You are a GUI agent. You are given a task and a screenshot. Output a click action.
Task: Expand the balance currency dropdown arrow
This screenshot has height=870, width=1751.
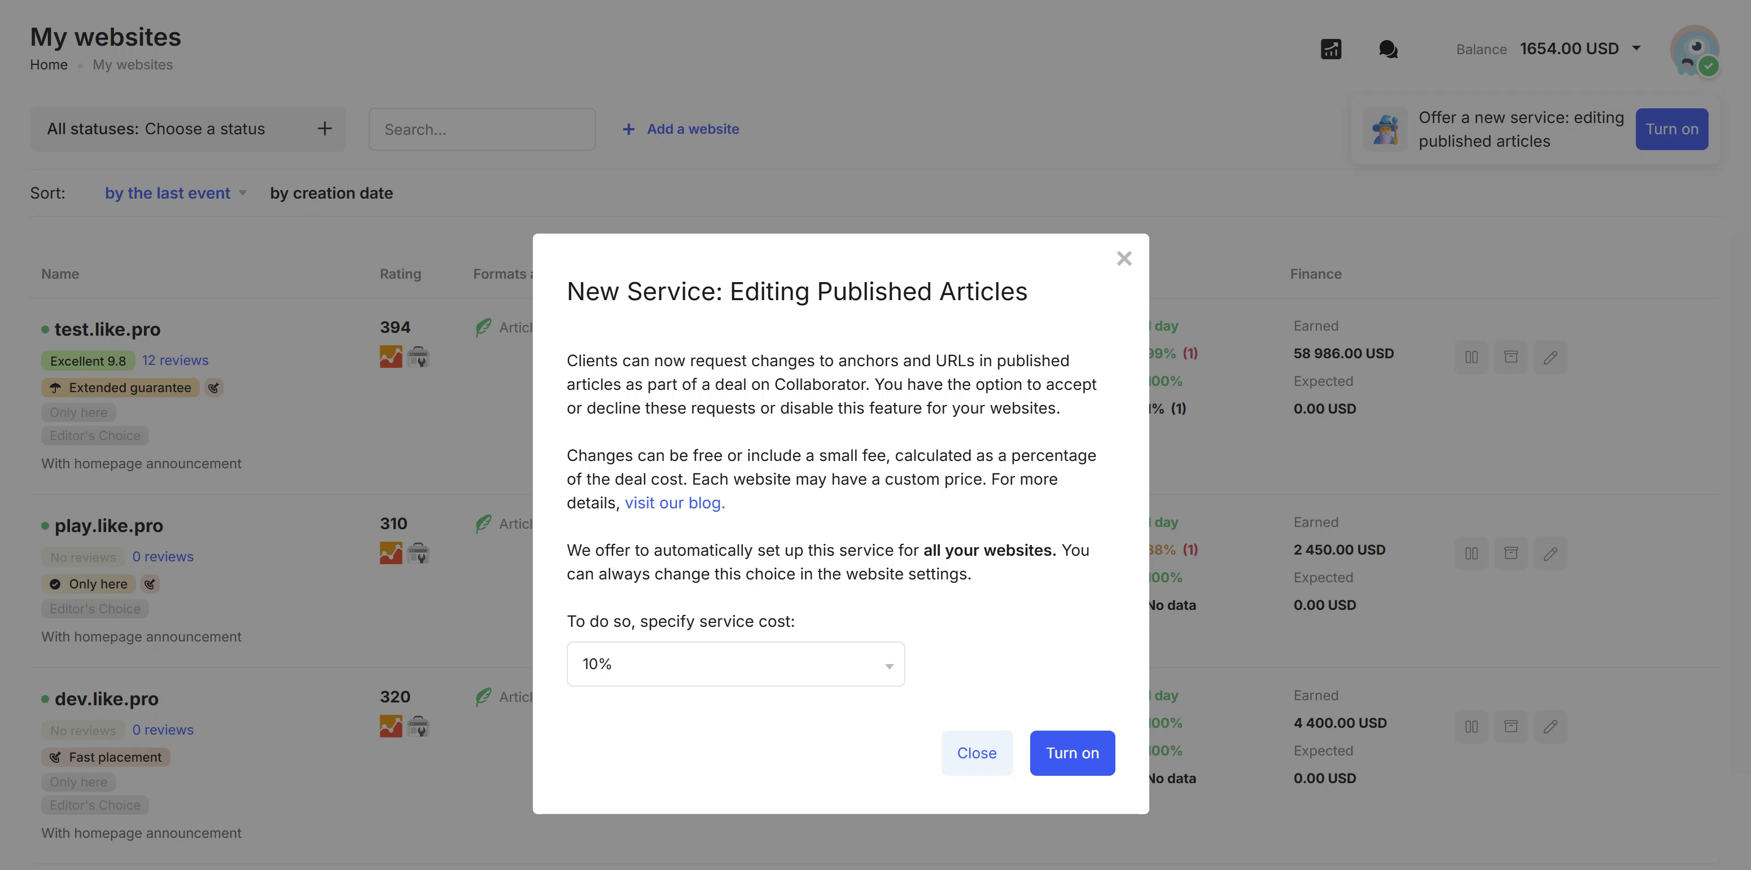point(1636,48)
